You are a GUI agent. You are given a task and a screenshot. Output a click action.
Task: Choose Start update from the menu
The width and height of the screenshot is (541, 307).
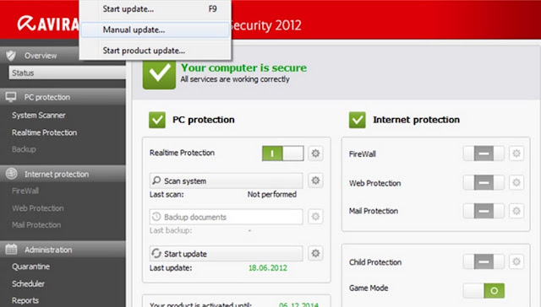pyautogui.click(x=156, y=9)
